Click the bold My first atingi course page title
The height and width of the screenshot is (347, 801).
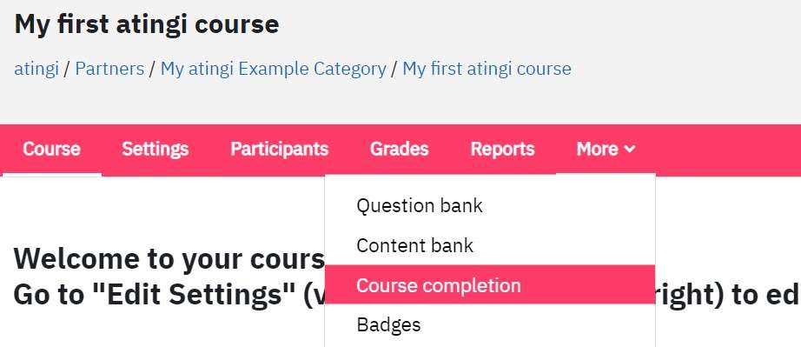(147, 24)
